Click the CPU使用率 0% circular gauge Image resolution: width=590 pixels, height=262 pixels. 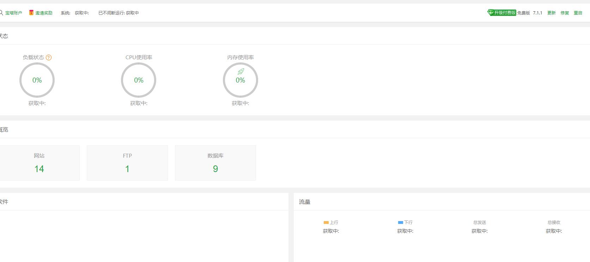(139, 80)
